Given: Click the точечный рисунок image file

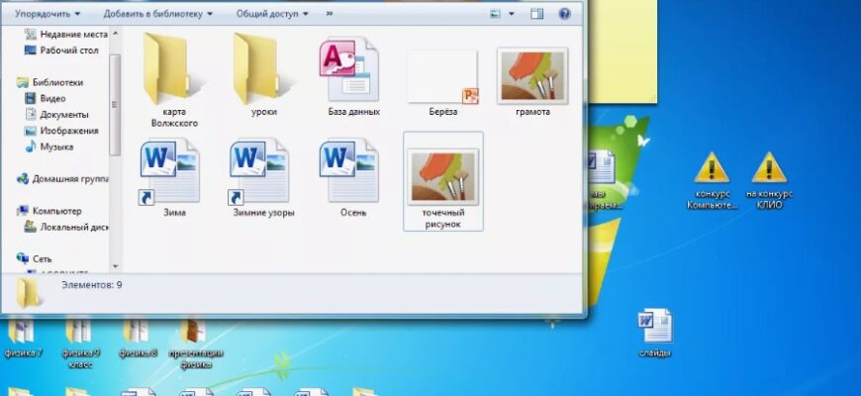Looking at the screenshot, I should click(x=443, y=178).
